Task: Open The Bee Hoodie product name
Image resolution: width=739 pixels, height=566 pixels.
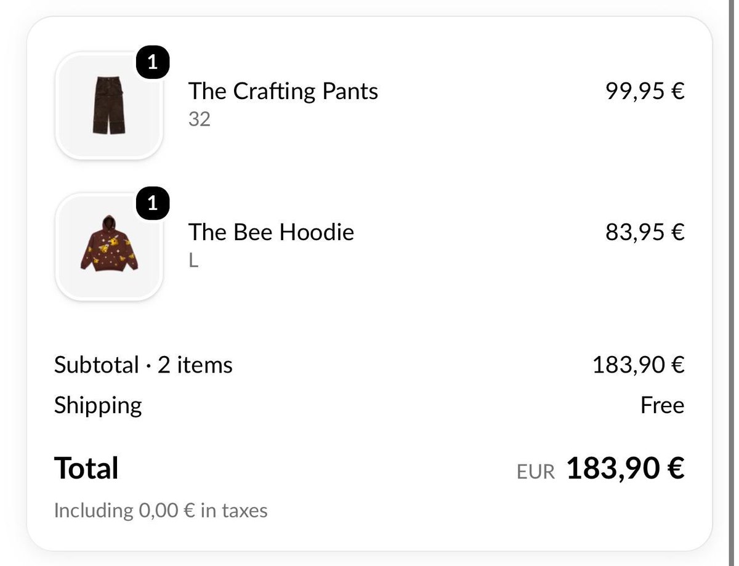Action: click(272, 232)
